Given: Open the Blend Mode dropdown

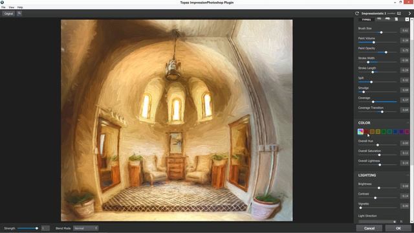Looking at the screenshot, I should [85, 228].
